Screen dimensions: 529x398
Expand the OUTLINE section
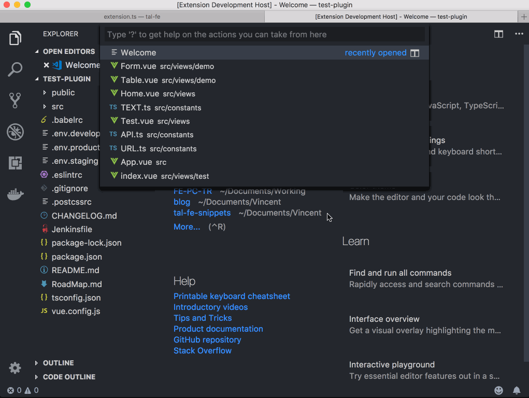pyautogui.click(x=58, y=363)
